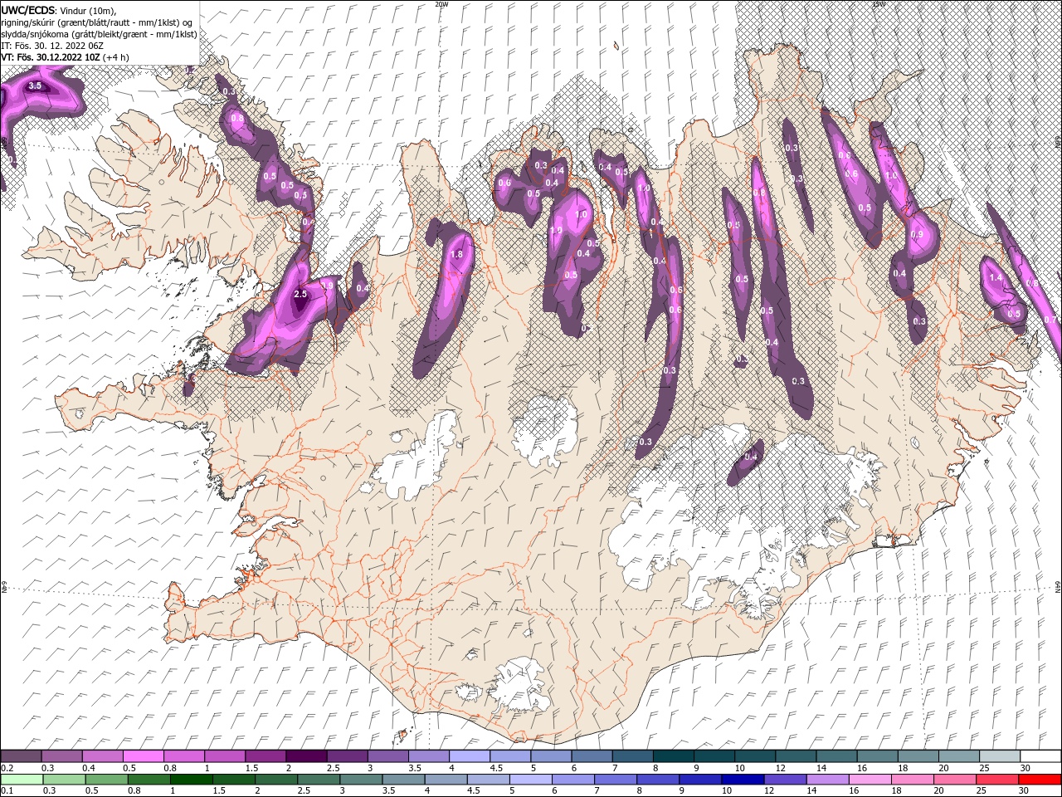1062x797 pixels.
Task: Click the 2.5 snowfall value on the map
Action: [x=300, y=294]
